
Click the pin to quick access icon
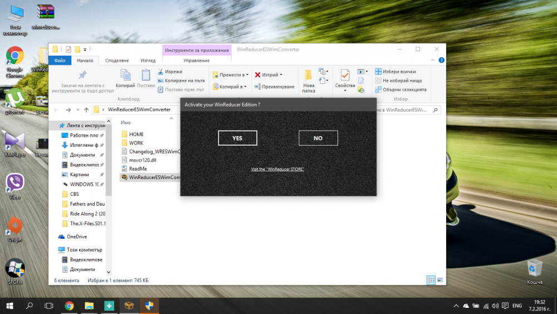[x=82, y=75]
